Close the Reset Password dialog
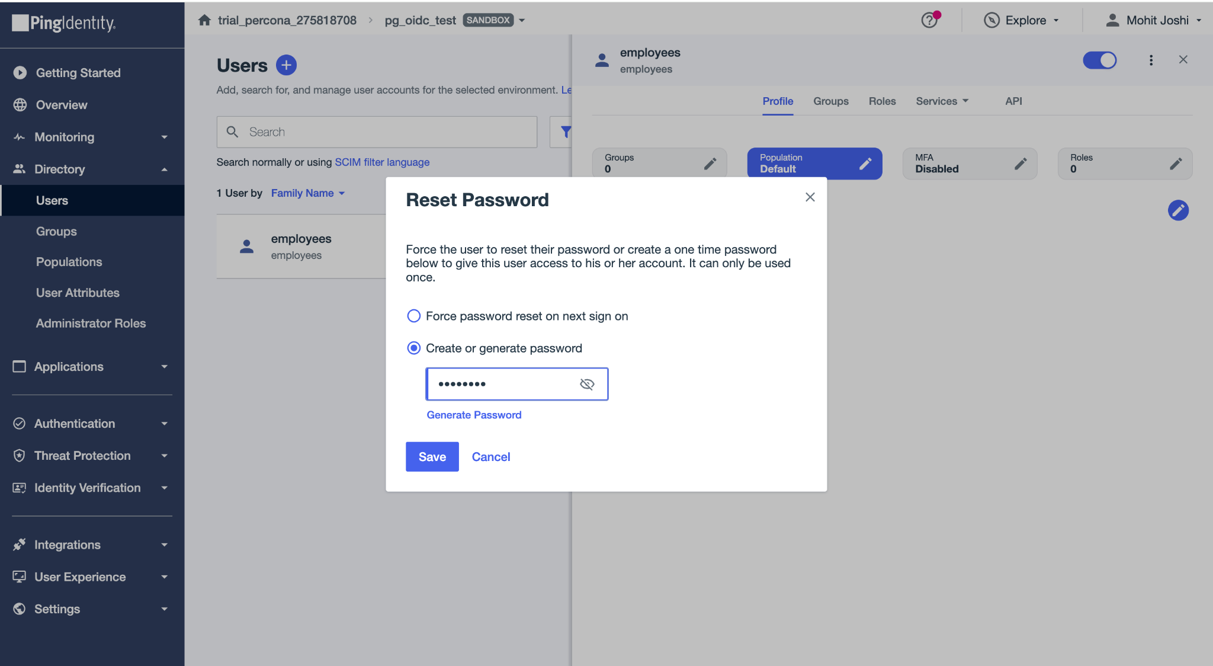 pyautogui.click(x=810, y=197)
